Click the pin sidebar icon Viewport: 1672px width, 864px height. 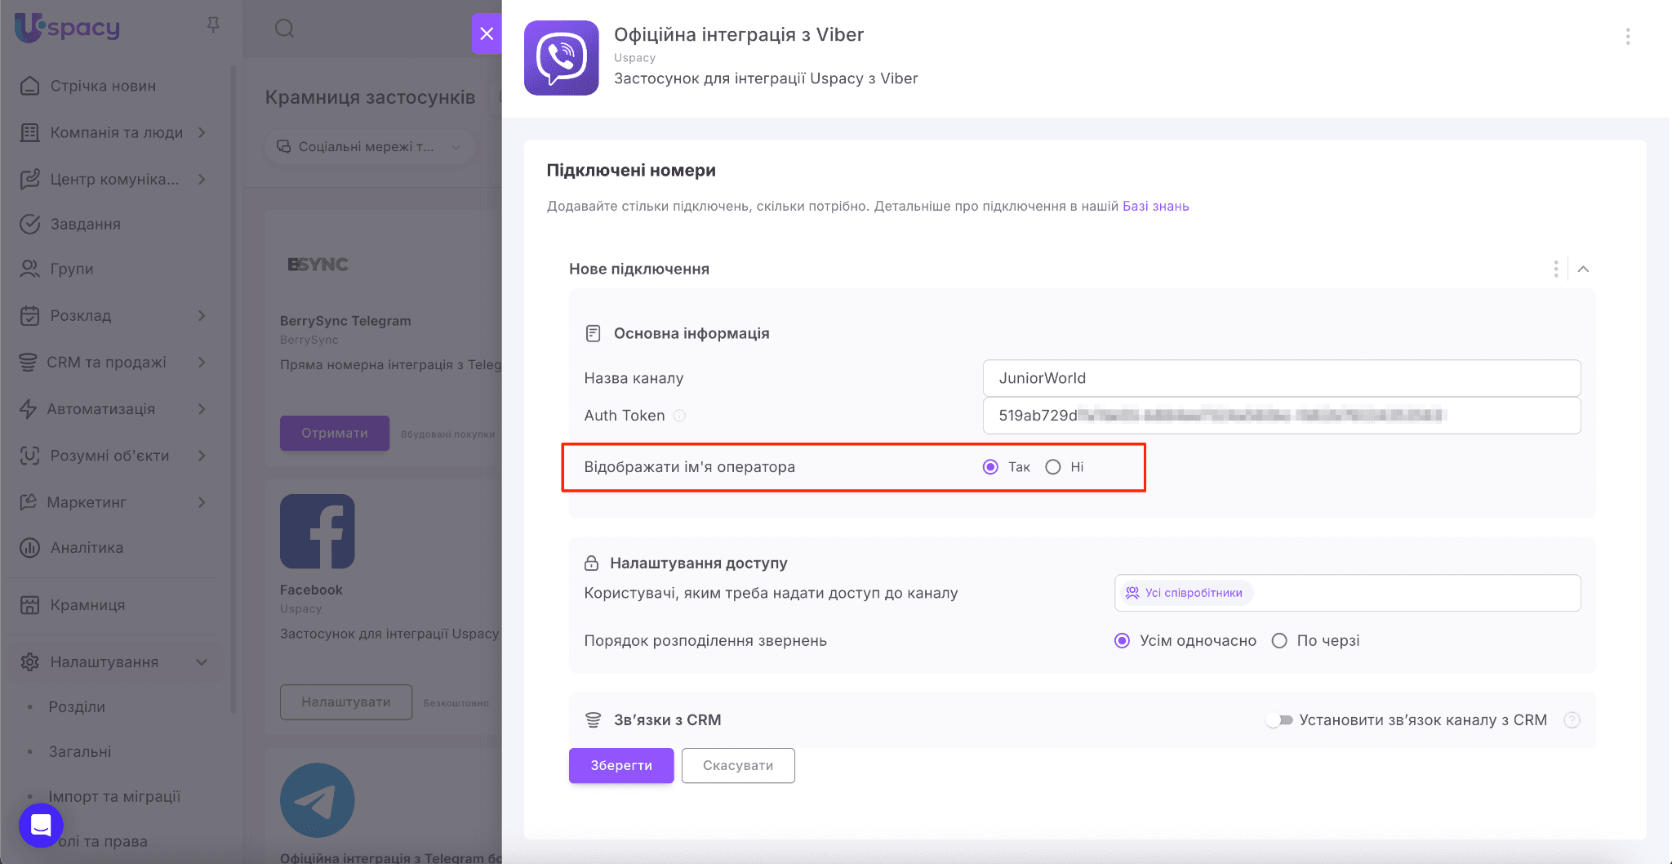pyautogui.click(x=213, y=25)
